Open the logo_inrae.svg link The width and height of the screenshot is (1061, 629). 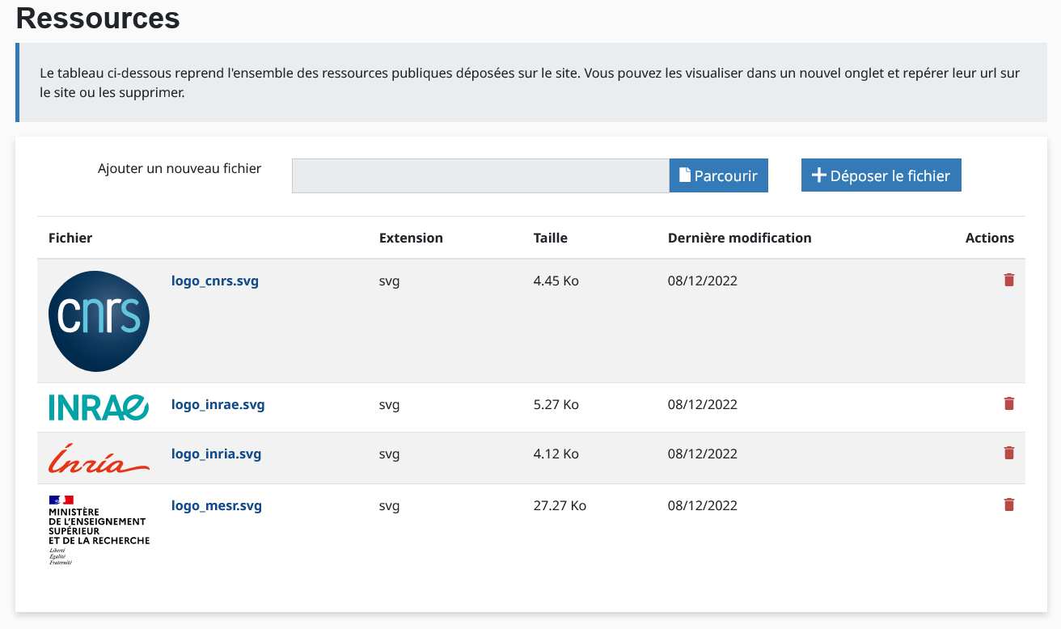coord(218,404)
